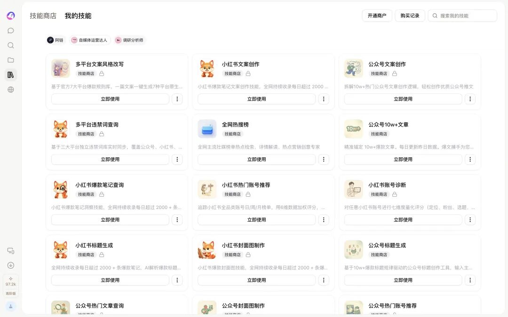Click 立即使用 for 公众号文案创作
Viewport: 508px width, 317px height.
click(x=403, y=99)
